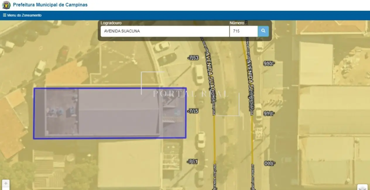Click the magnifier search button
This screenshot has height=190, width=370.
tap(263, 31)
